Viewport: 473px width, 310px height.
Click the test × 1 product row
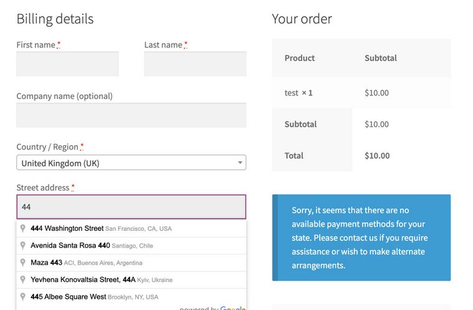(x=361, y=93)
